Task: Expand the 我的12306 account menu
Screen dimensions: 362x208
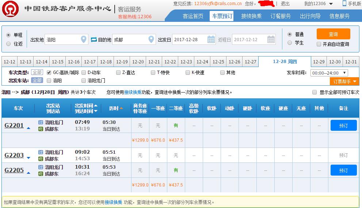Action: click(319, 4)
